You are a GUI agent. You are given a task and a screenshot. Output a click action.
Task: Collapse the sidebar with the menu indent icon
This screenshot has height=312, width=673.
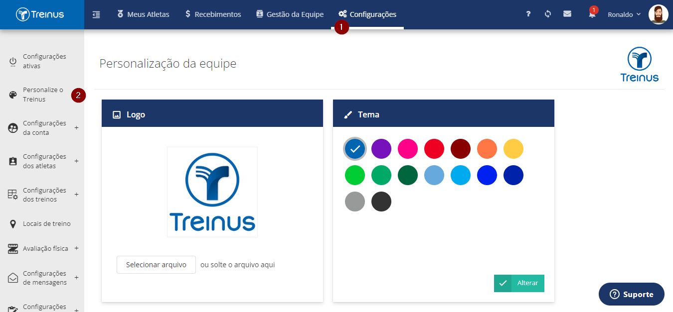(x=96, y=14)
